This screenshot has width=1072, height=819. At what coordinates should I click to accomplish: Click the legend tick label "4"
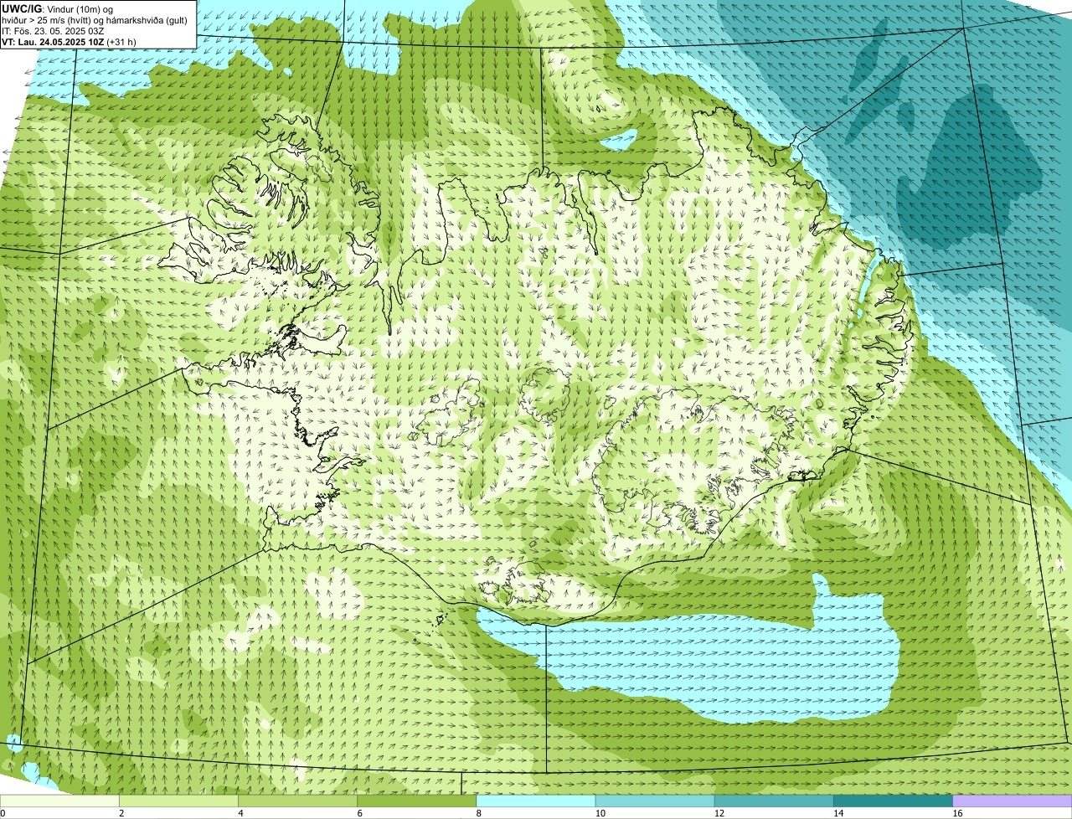[x=240, y=813]
